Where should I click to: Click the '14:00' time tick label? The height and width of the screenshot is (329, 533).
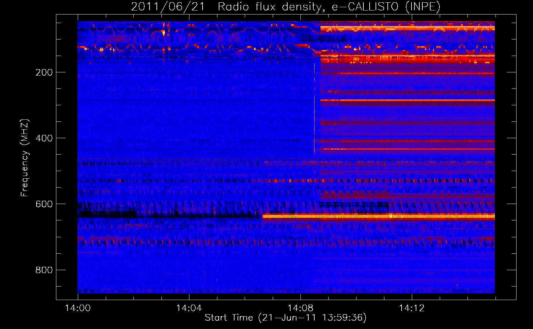point(78,308)
